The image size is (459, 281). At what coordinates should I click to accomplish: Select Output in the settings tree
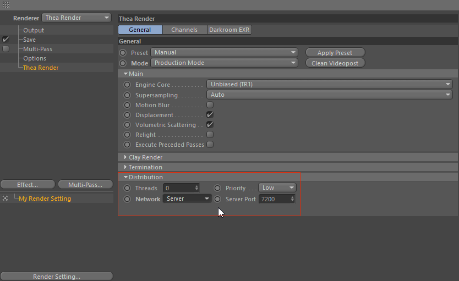coord(34,30)
